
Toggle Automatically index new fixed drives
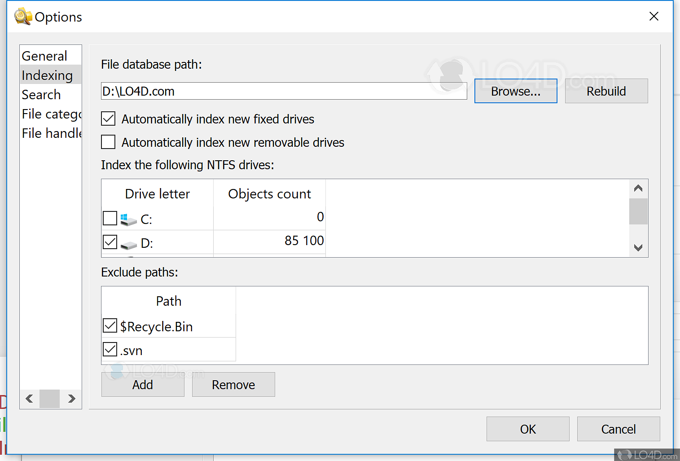point(109,119)
